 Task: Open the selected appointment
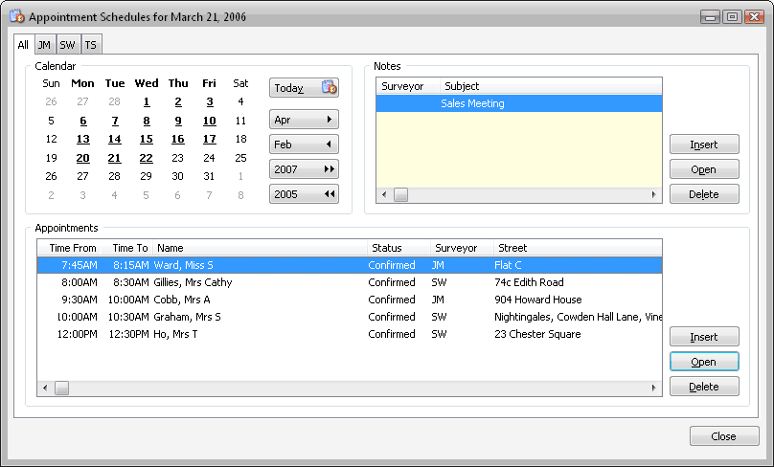pos(704,362)
